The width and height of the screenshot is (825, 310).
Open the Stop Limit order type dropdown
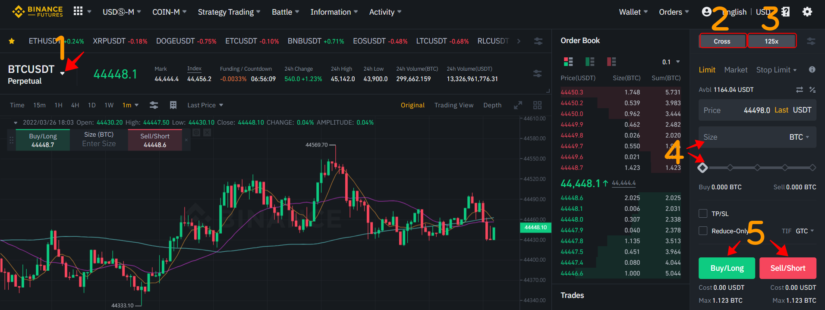tap(776, 70)
